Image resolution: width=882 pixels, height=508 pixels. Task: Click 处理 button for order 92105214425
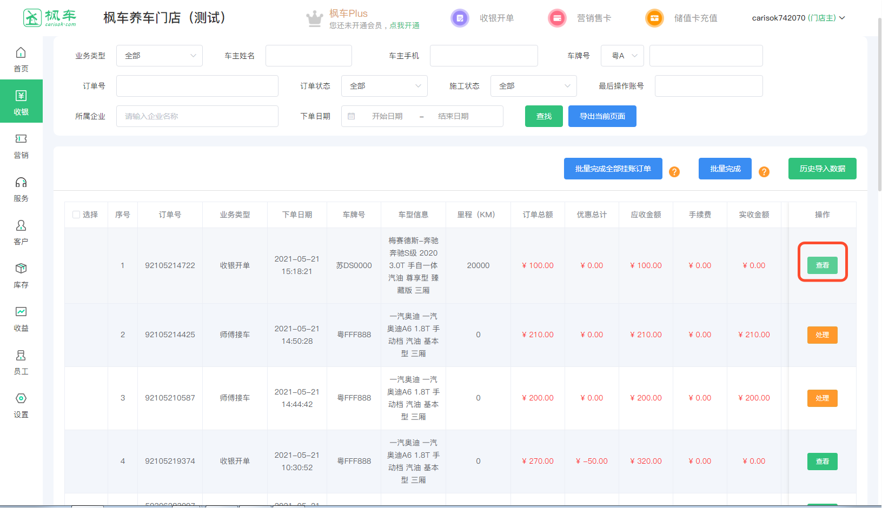click(822, 335)
